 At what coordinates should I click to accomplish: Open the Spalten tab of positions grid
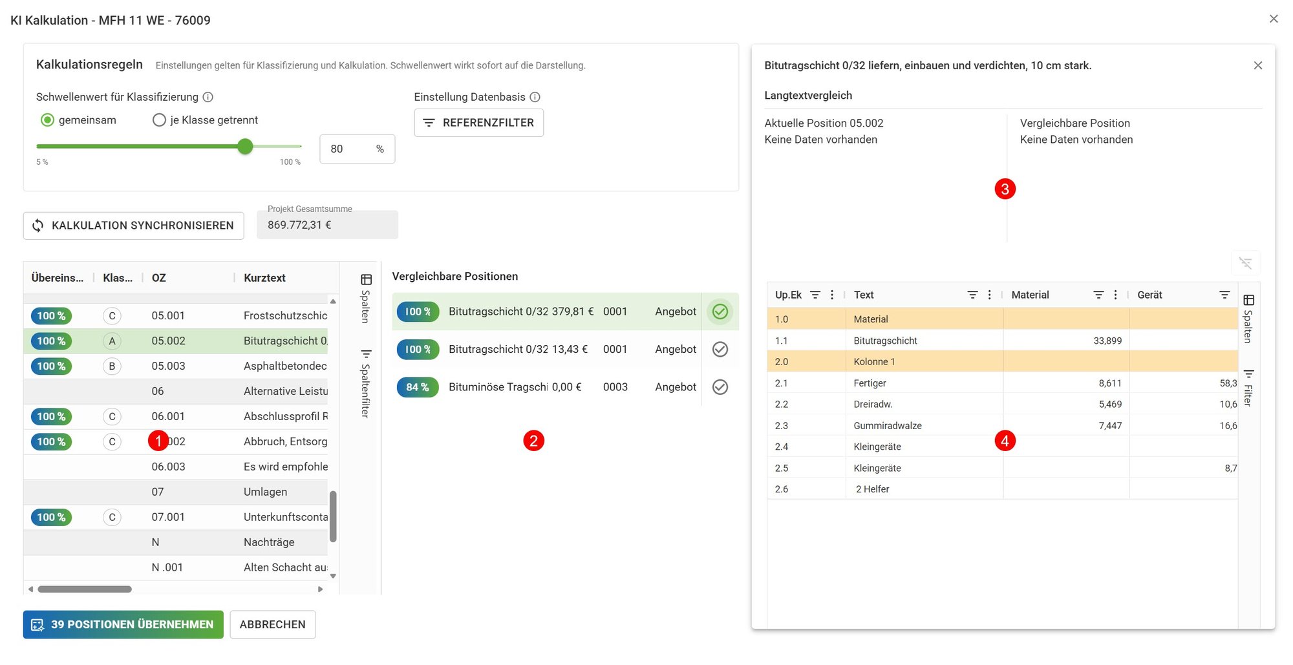pyautogui.click(x=366, y=298)
